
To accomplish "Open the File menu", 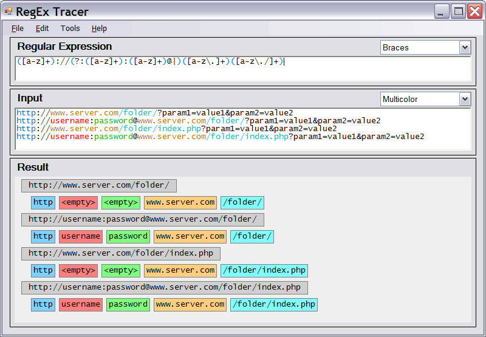I will click(18, 29).
